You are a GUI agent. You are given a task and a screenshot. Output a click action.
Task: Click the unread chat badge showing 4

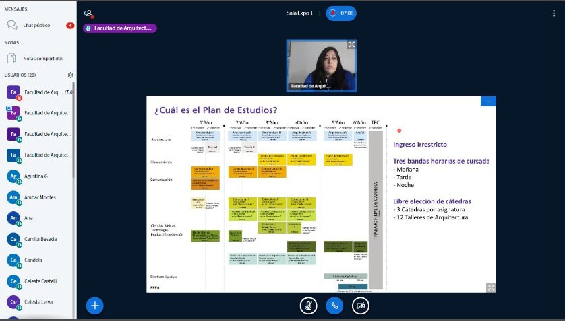pos(70,26)
